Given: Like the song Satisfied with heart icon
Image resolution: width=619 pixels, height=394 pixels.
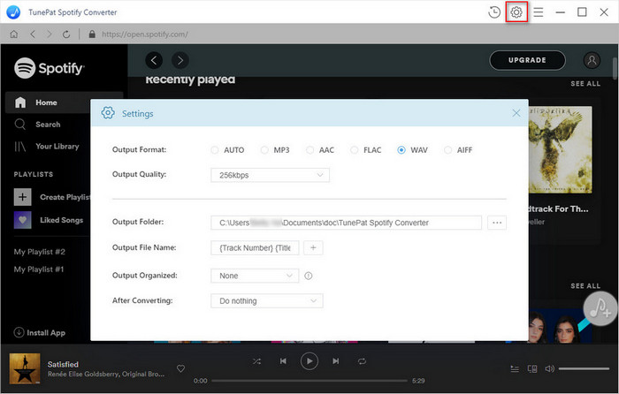Looking at the screenshot, I should coord(180,368).
